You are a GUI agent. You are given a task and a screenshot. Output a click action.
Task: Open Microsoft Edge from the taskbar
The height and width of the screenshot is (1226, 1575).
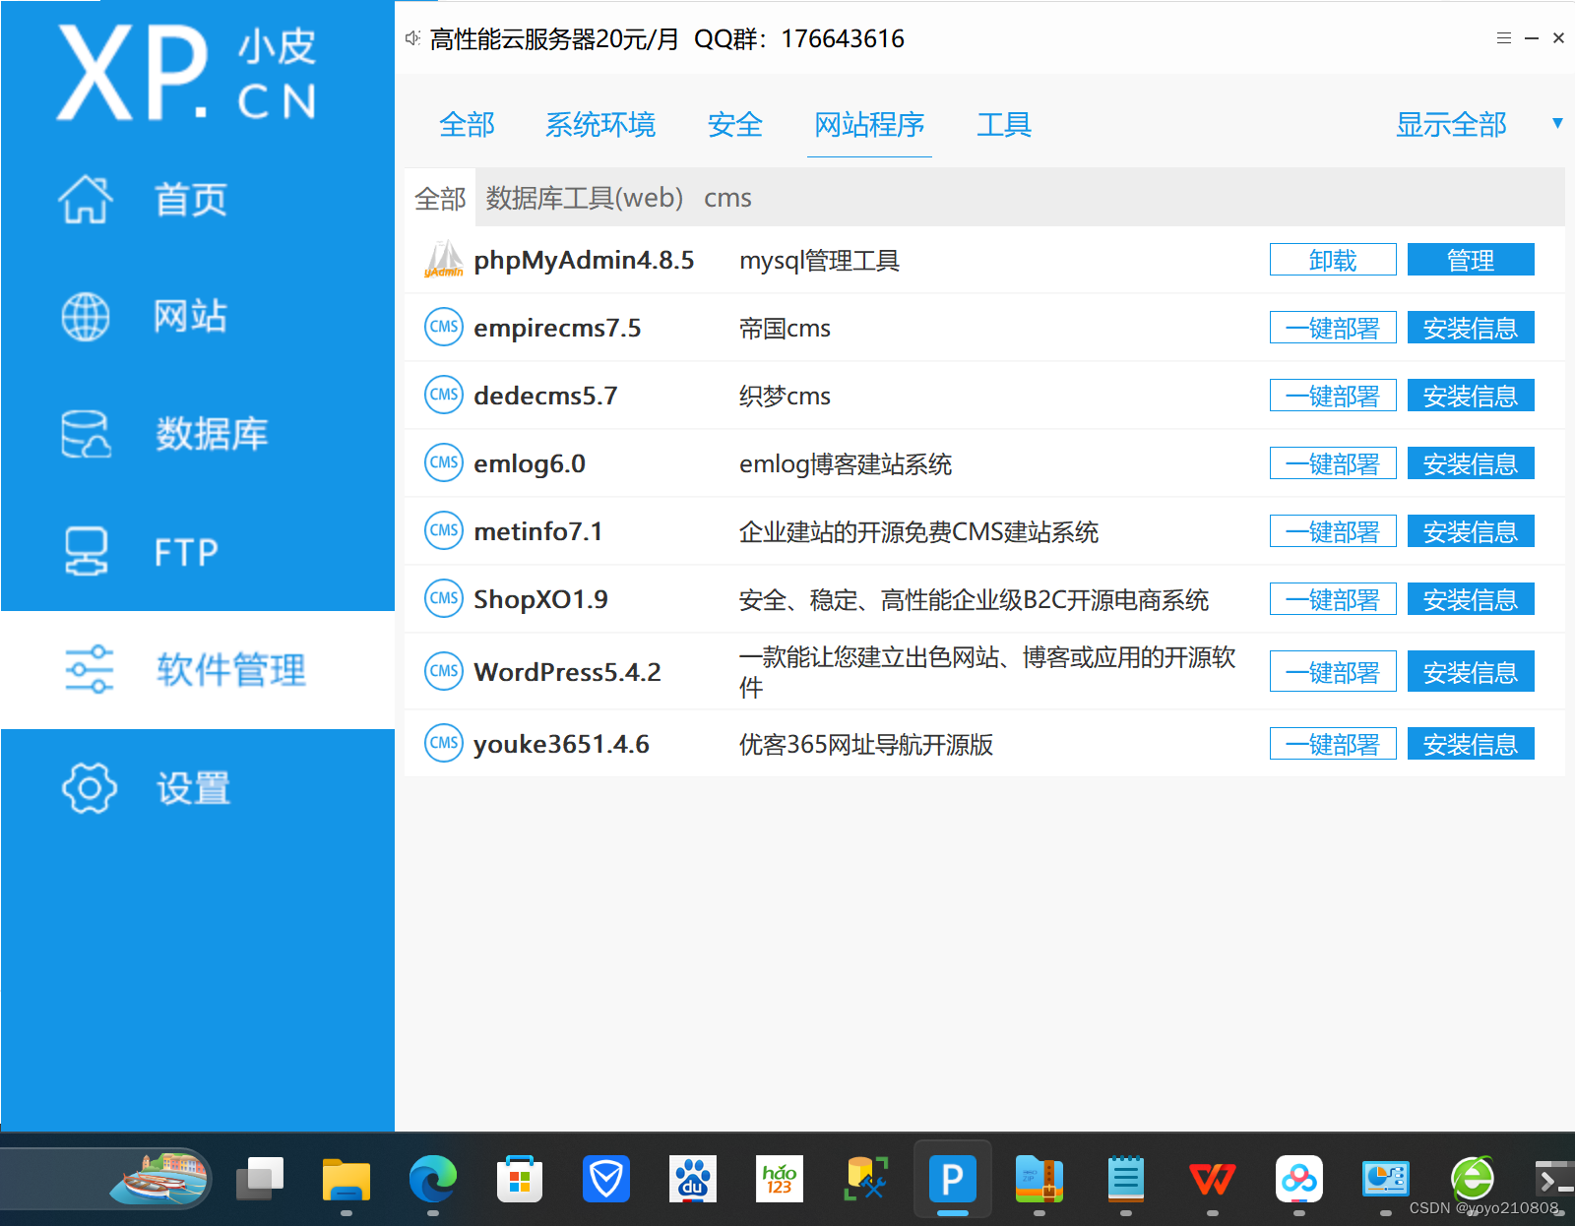pyautogui.click(x=433, y=1180)
